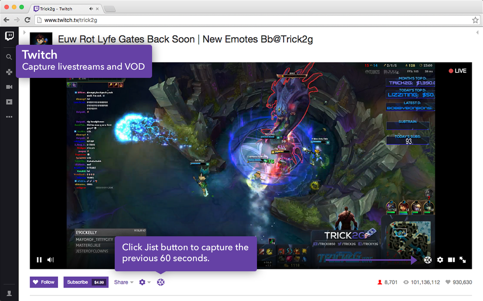The width and height of the screenshot is (483, 301).
Task: Click the Jist icon below the player
Action: 161,282
